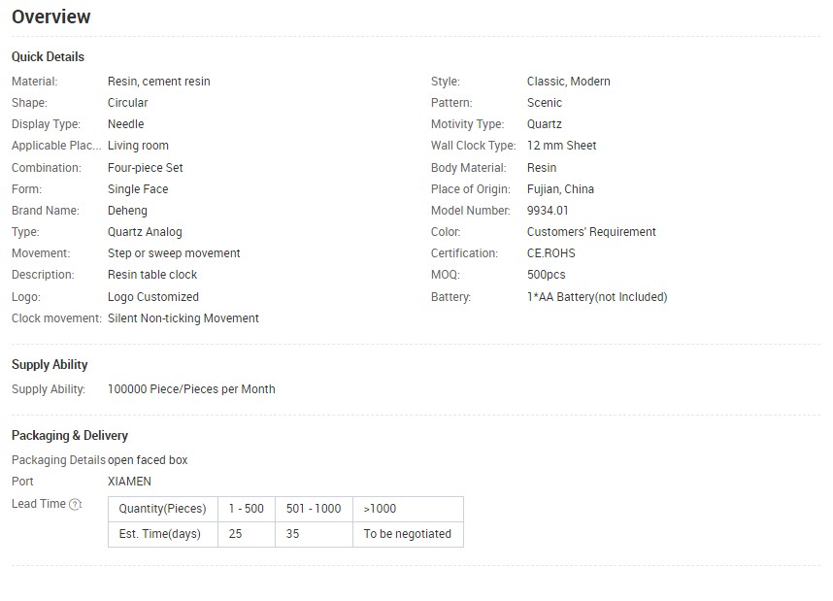Image resolution: width=833 pixels, height=601 pixels.
Task: Click the '500pcs' MOQ value
Action: (547, 275)
